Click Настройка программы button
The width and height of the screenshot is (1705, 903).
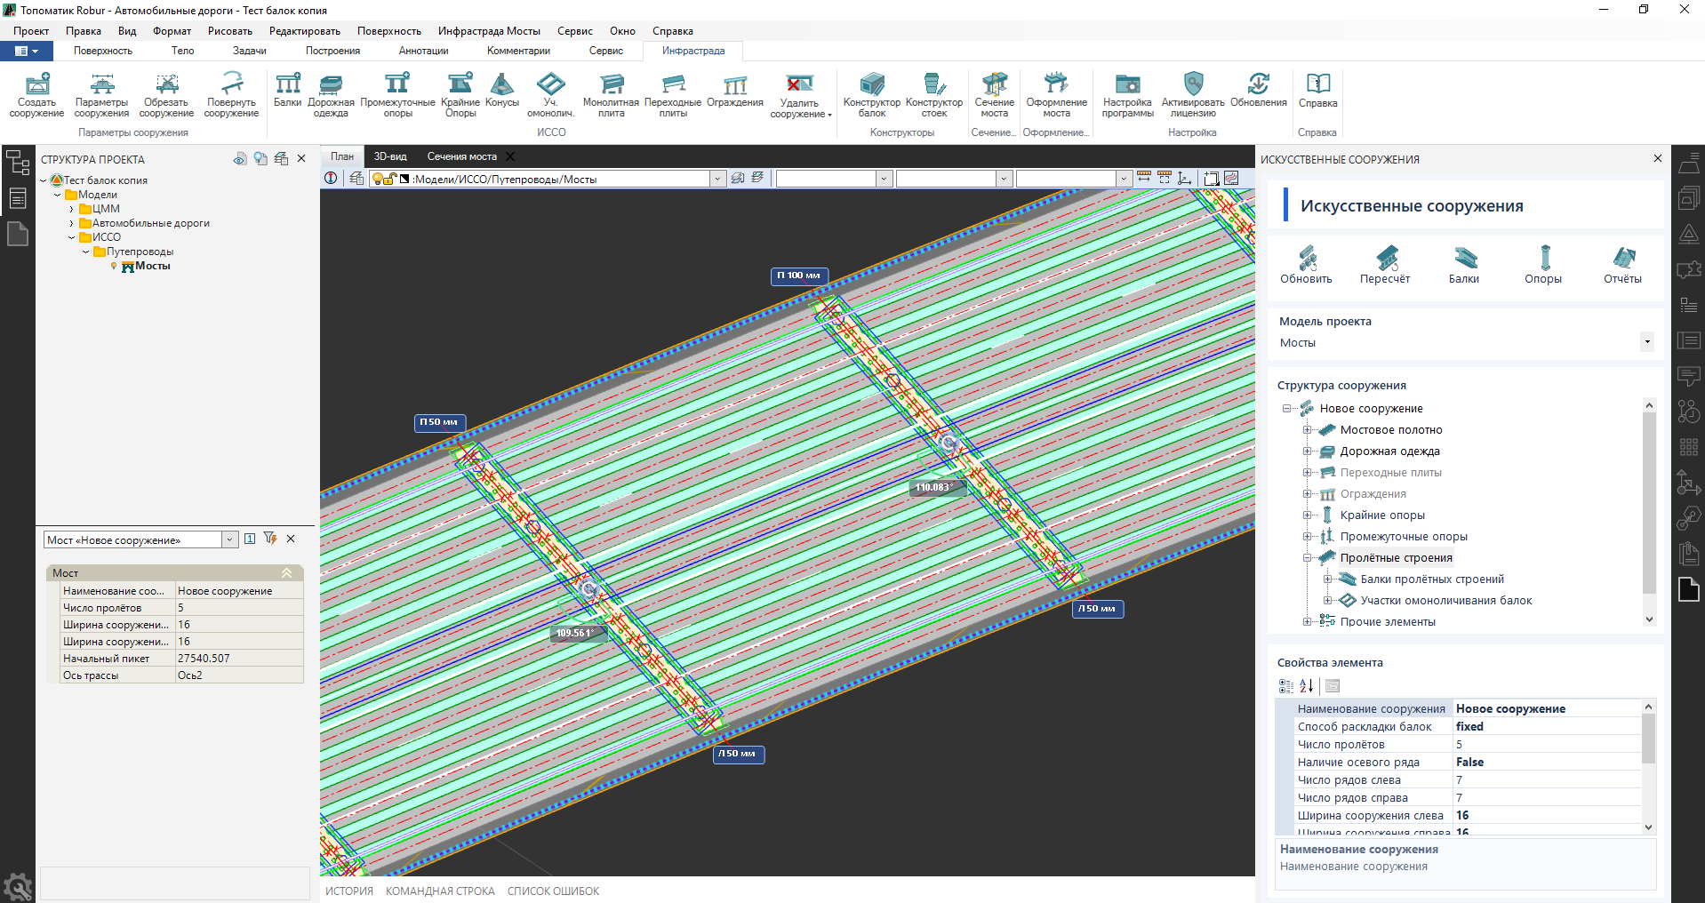click(x=1127, y=95)
